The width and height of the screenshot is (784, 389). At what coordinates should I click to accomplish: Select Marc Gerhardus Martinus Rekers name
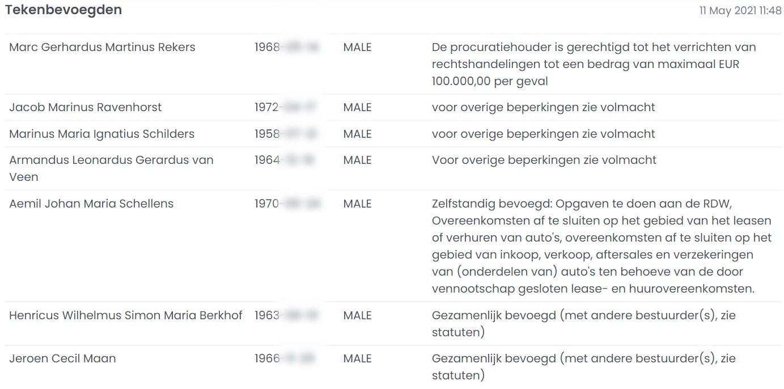(x=102, y=47)
